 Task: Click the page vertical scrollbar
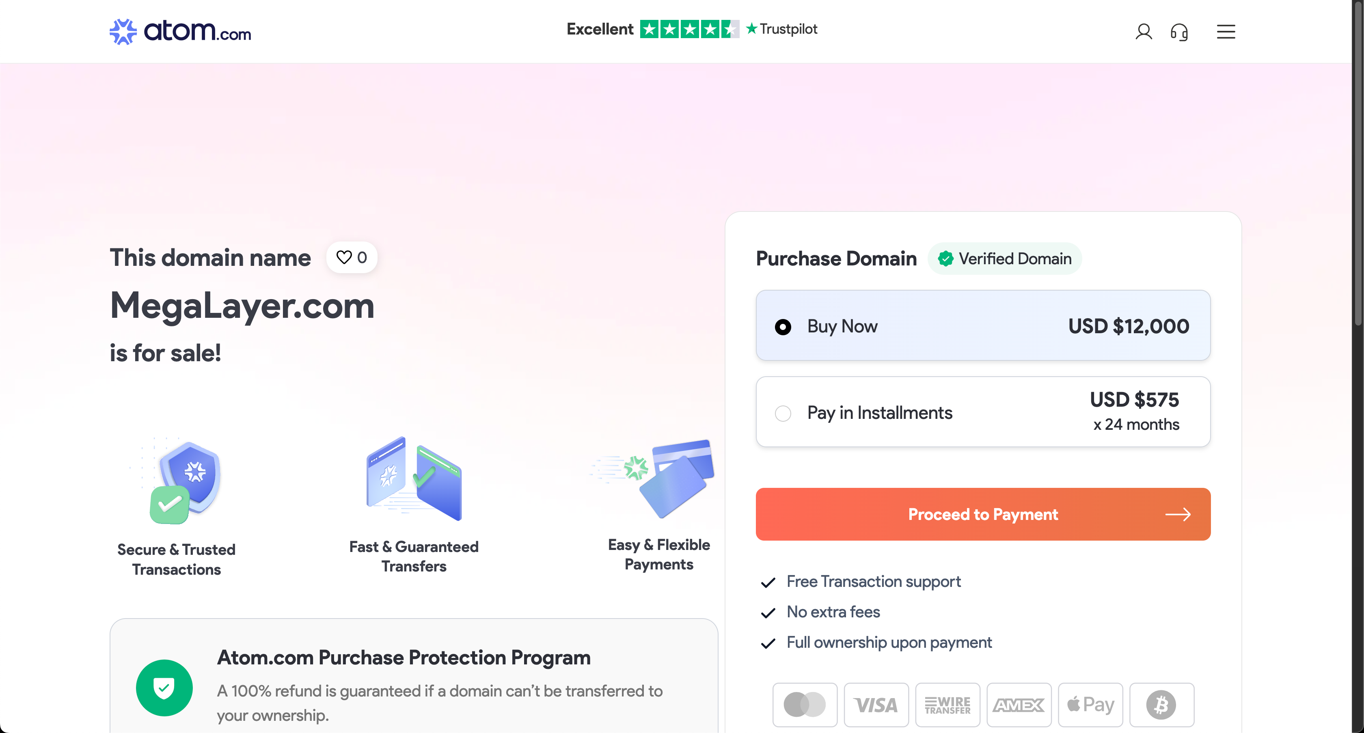tap(1358, 159)
